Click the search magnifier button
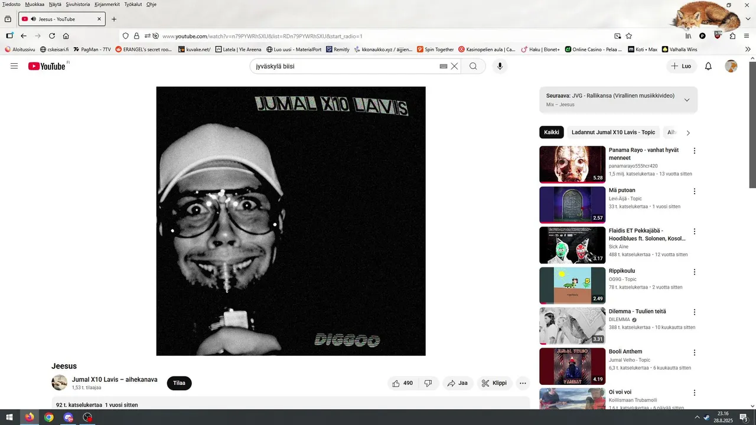 pos(473,66)
